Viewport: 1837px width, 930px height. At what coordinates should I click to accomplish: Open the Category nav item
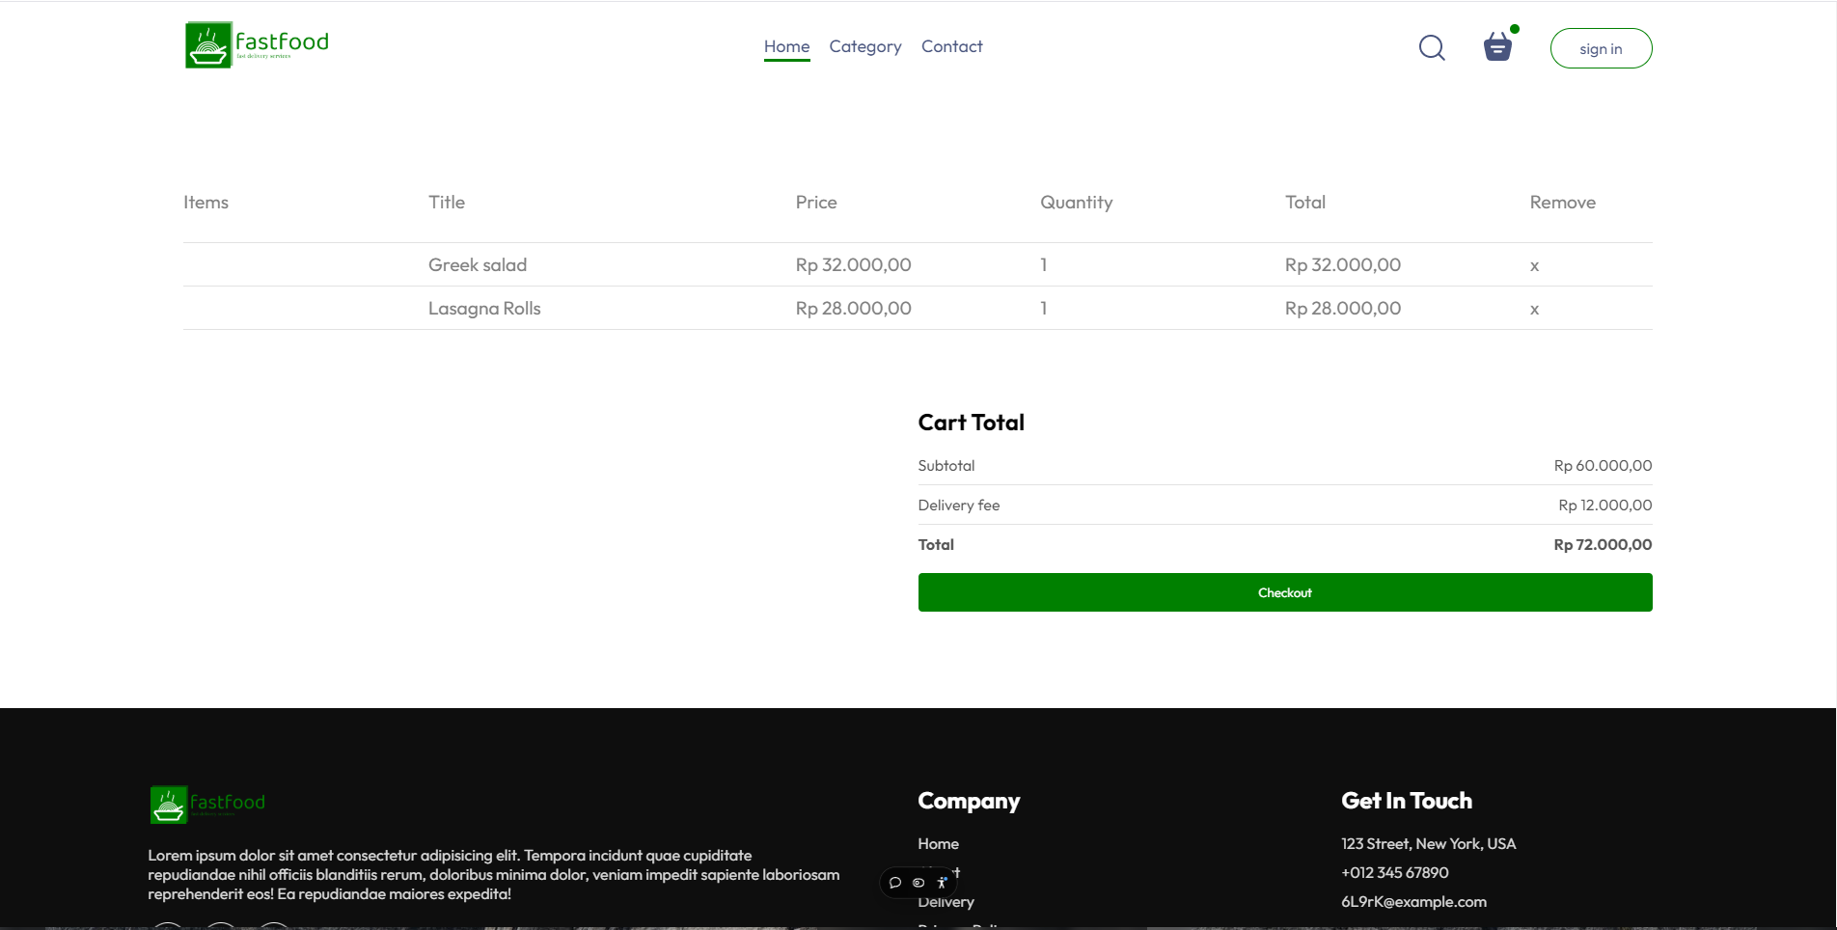pos(864,46)
